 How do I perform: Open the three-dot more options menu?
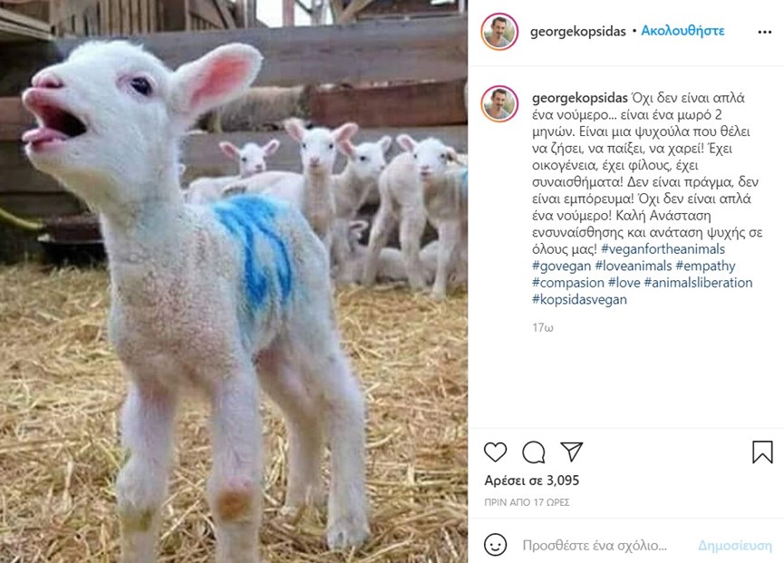coord(764,32)
